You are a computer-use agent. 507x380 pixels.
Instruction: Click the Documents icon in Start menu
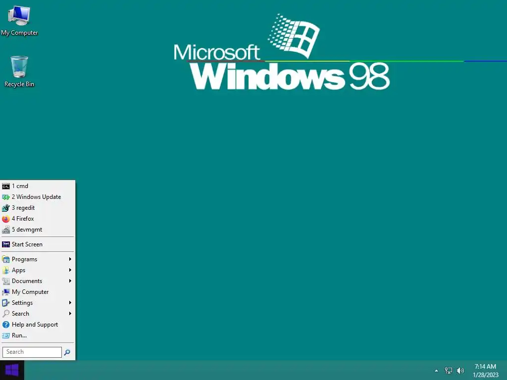tap(6, 281)
